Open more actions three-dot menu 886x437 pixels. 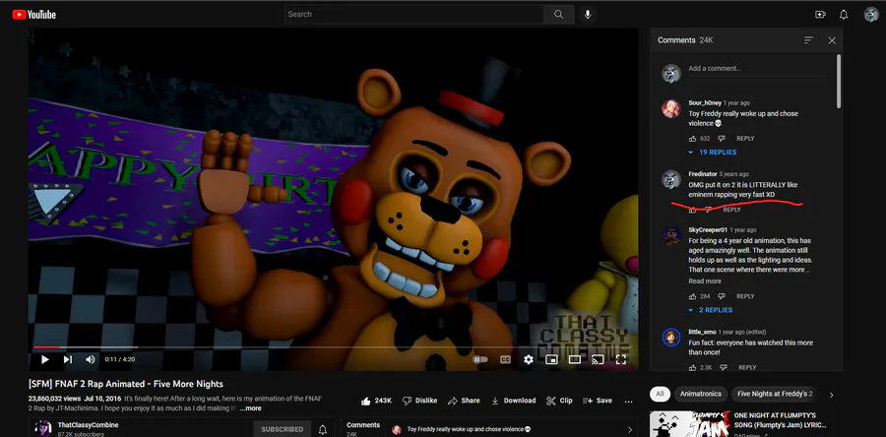click(628, 402)
